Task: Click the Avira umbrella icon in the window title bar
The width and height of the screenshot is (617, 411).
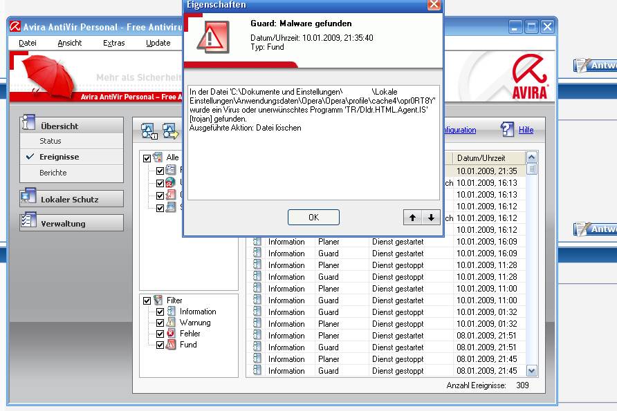Action: click(15, 26)
